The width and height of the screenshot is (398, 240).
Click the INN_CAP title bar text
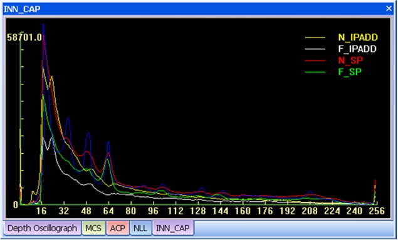point(22,9)
